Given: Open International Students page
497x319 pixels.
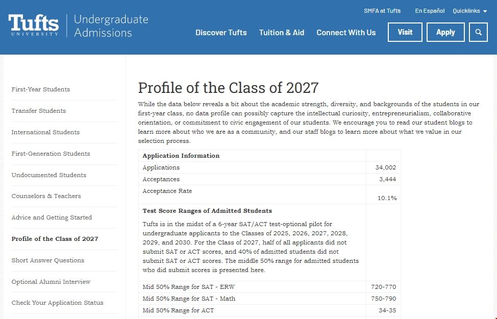Looking at the screenshot, I should tap(45, 132).
